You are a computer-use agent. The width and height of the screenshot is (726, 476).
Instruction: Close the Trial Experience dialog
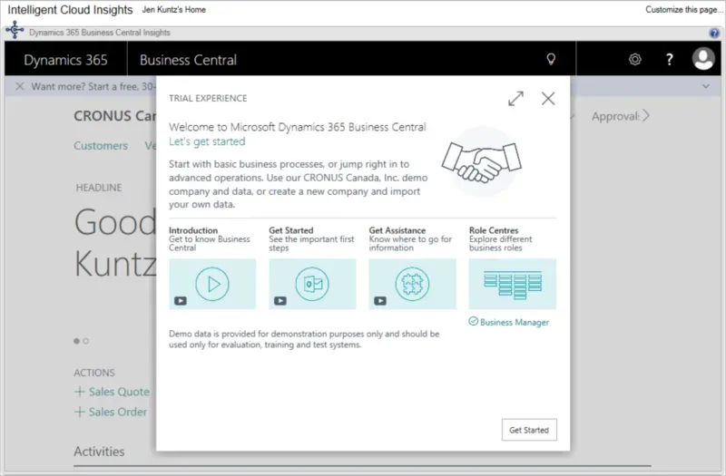point(548,98)
